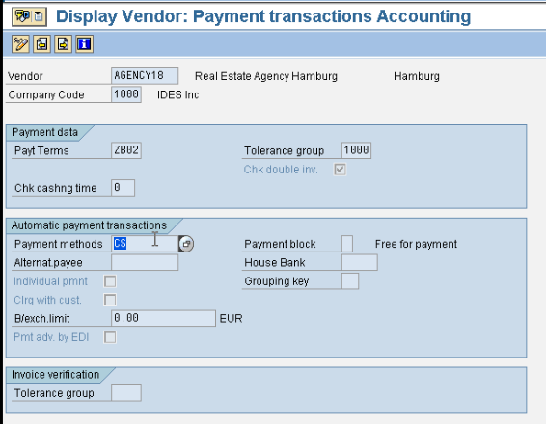Image resolution: width=546 pixels, height=424 pixels.
Task: Toggle Individual pmnt checkbox
Action: point(110,281)
